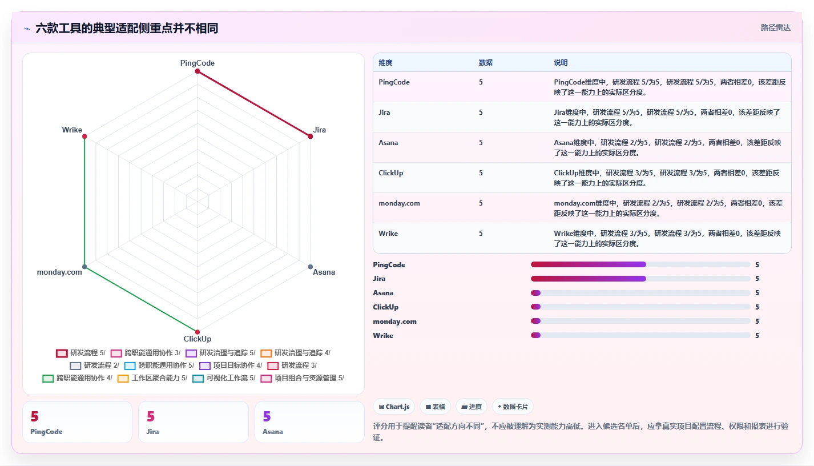Image resolution: width=814 pixels, height=466 pixels.
Task: Click the orange 工作区聚合能力 5/ legend swatch
Action: pos(123,378)
